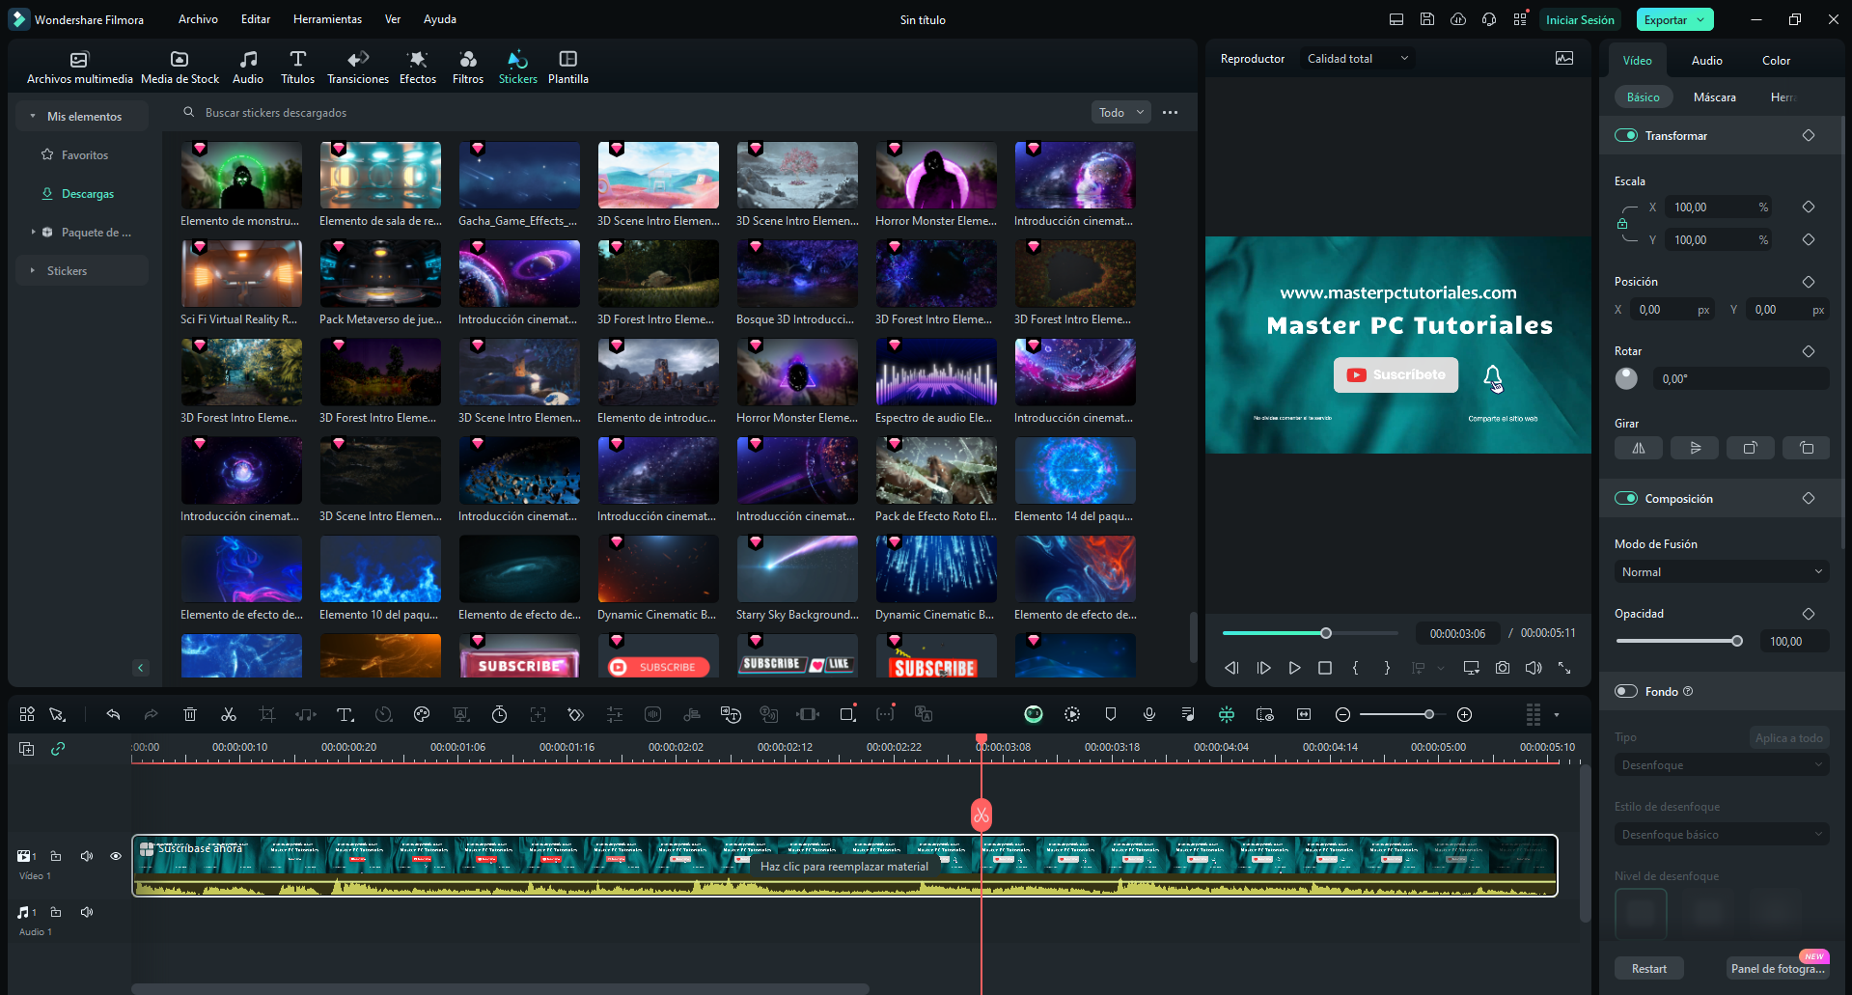Open the Desenfoque type dropdown
The image size is (1852, 995).
coord(1722,765)
